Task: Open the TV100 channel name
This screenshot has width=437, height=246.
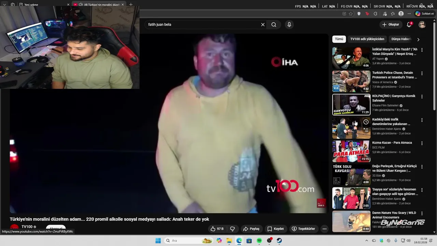Action: (27, 227)
